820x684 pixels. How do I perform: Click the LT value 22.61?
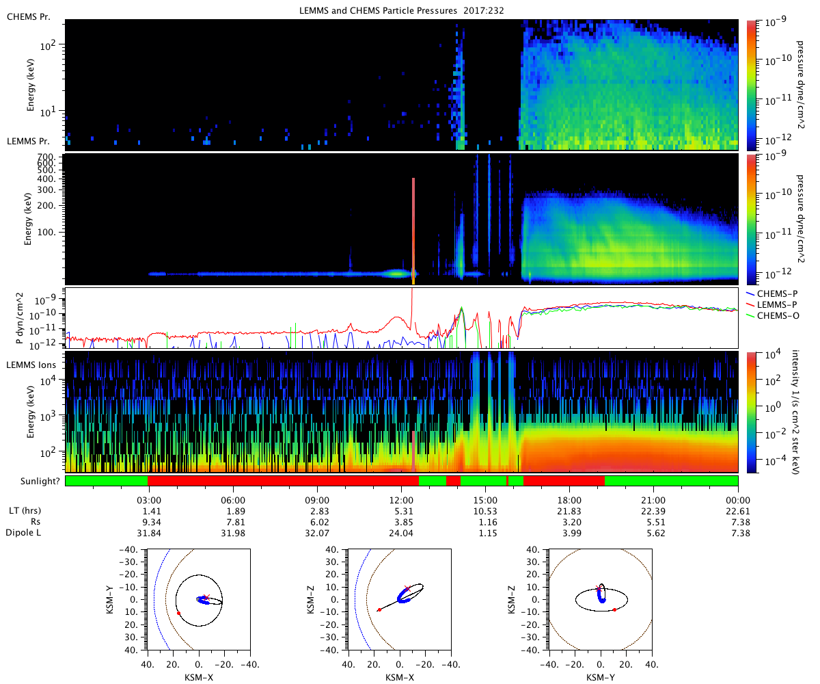point(738,511)
